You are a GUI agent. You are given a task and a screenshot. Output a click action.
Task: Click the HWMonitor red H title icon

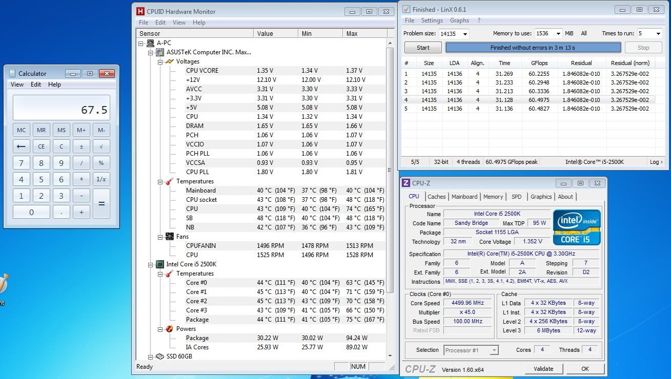[x=140, y=11]
